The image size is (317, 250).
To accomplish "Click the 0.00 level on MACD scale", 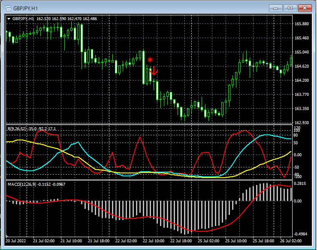I will pos(297,201).
